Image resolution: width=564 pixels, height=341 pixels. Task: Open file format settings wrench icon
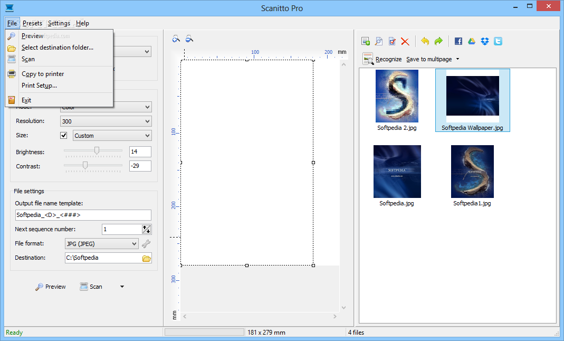(146, 244)
